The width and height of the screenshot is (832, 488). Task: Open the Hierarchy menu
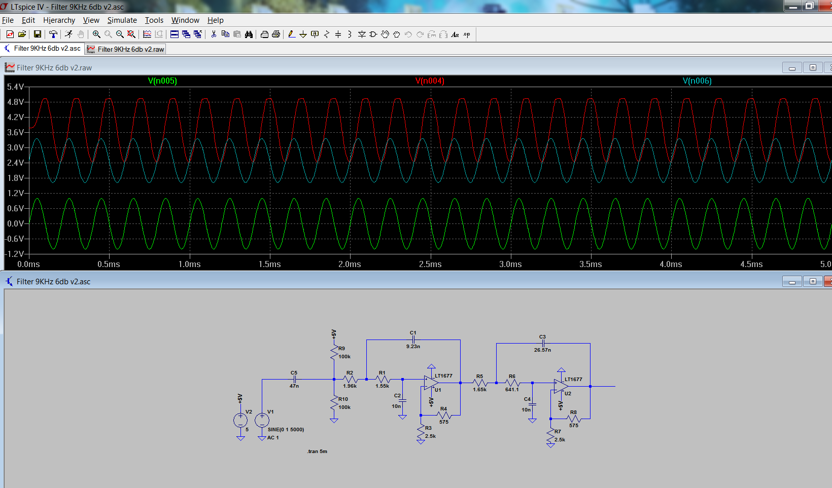pos(59,20)
